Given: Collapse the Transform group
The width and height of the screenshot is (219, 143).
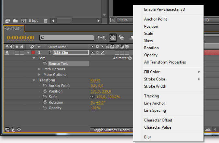Looking at the screenshot, I should 34,80.
